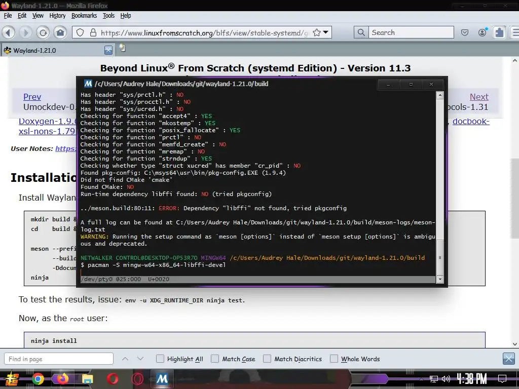Click the terminal scrollbar down arrow

440,279
